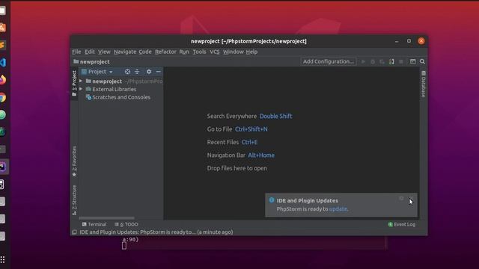This screenshot has height=269, width=479.
Task: Expand the newproject tree node
Action: coord(81,81)
